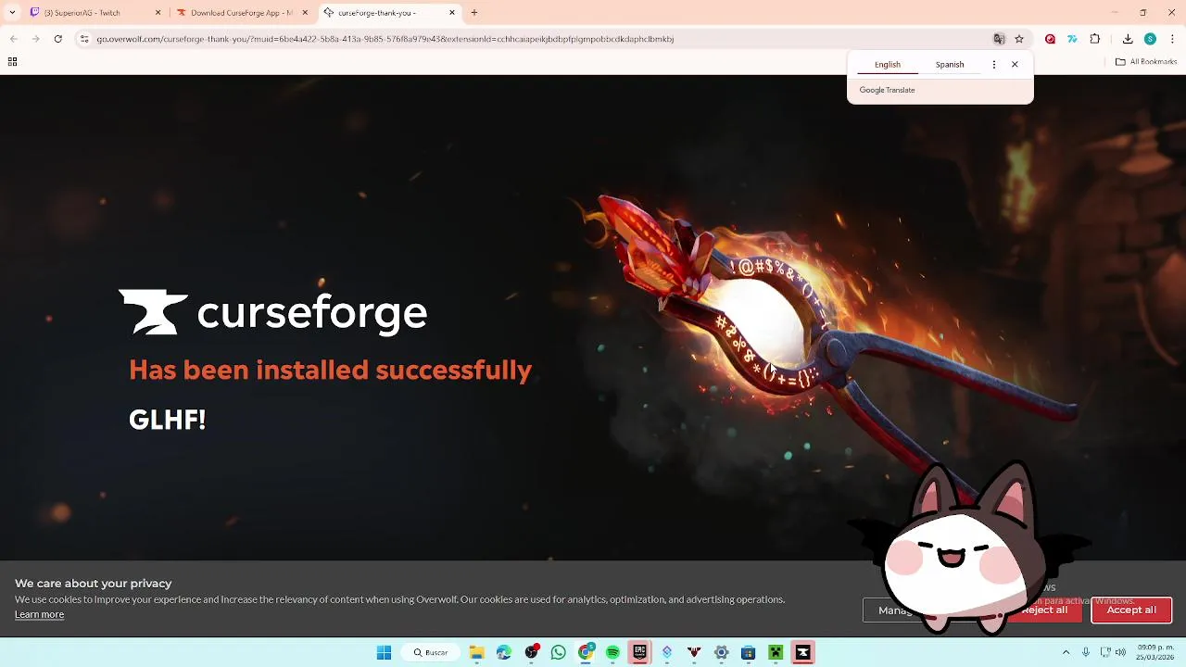Select the curseForge-thank-you tab
The image size is (1186, 667).
click(x=388, y=13)
